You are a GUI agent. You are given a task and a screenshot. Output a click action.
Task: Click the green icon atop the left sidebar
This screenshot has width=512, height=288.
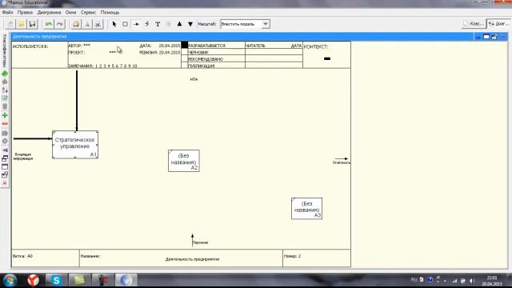click(5, 74)
